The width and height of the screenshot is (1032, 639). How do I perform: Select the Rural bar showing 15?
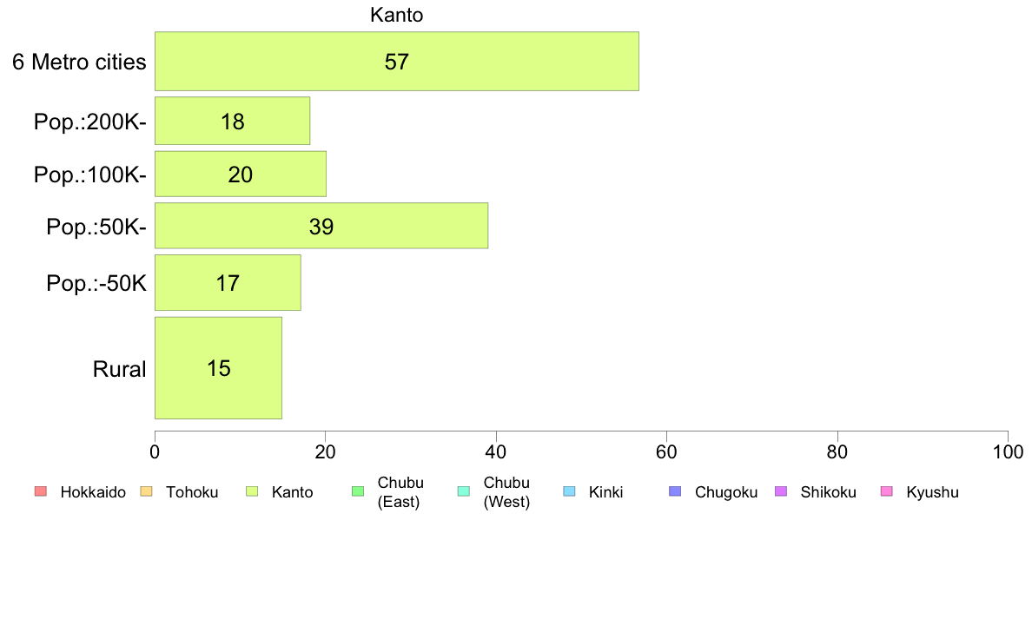tap(219, 368)
